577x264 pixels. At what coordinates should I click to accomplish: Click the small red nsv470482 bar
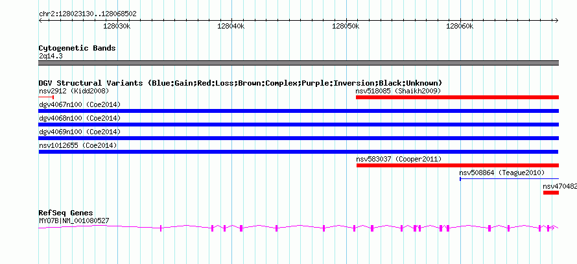pos(551,193)
